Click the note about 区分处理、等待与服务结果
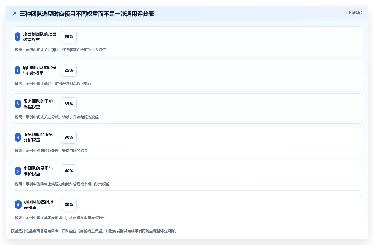The image size is (374, 245). click(51, 150)
